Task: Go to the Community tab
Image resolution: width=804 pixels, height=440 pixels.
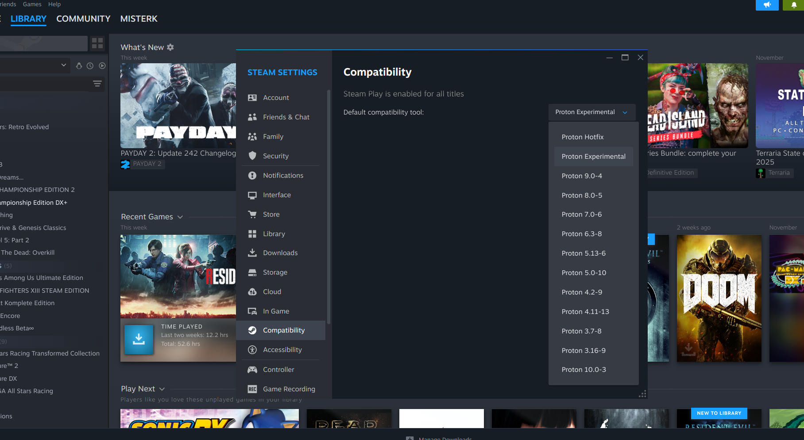Action: point(83,19)
